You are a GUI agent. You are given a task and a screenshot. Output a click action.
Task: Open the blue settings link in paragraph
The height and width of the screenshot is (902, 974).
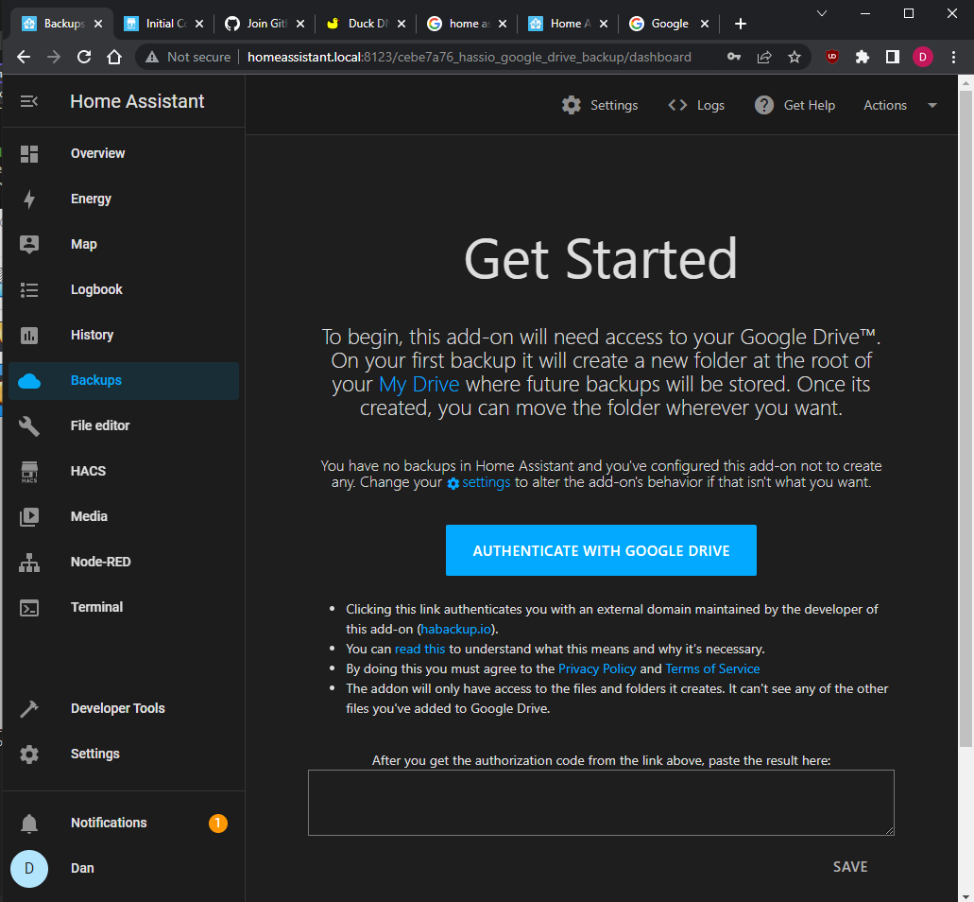[479, 482]
